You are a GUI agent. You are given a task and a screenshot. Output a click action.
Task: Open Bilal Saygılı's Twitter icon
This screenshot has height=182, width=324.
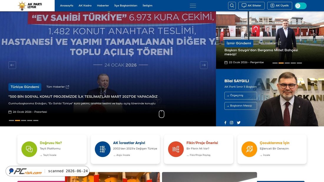[239, 123]
